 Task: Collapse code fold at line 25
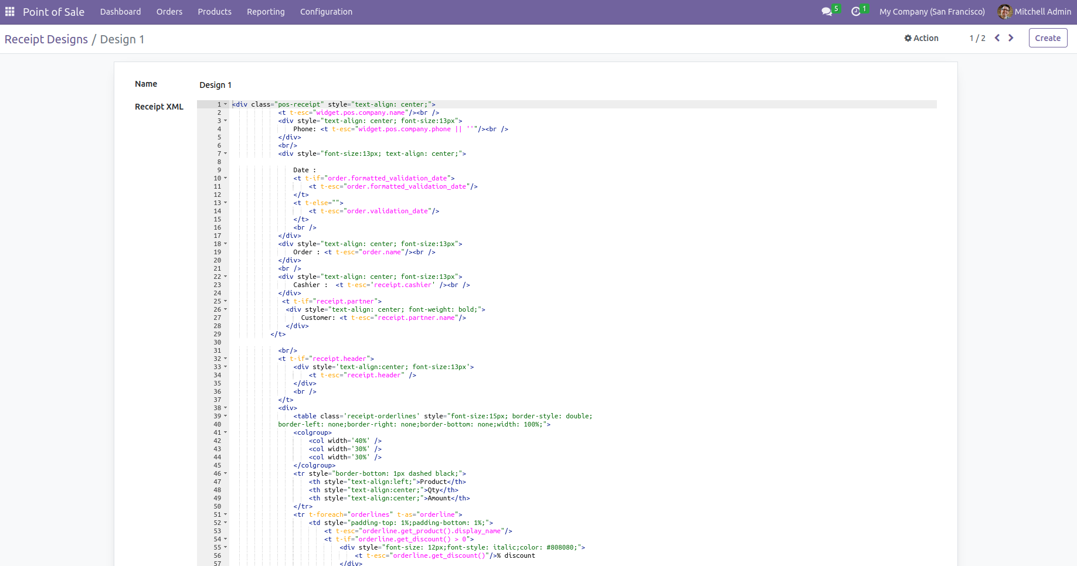226,301
